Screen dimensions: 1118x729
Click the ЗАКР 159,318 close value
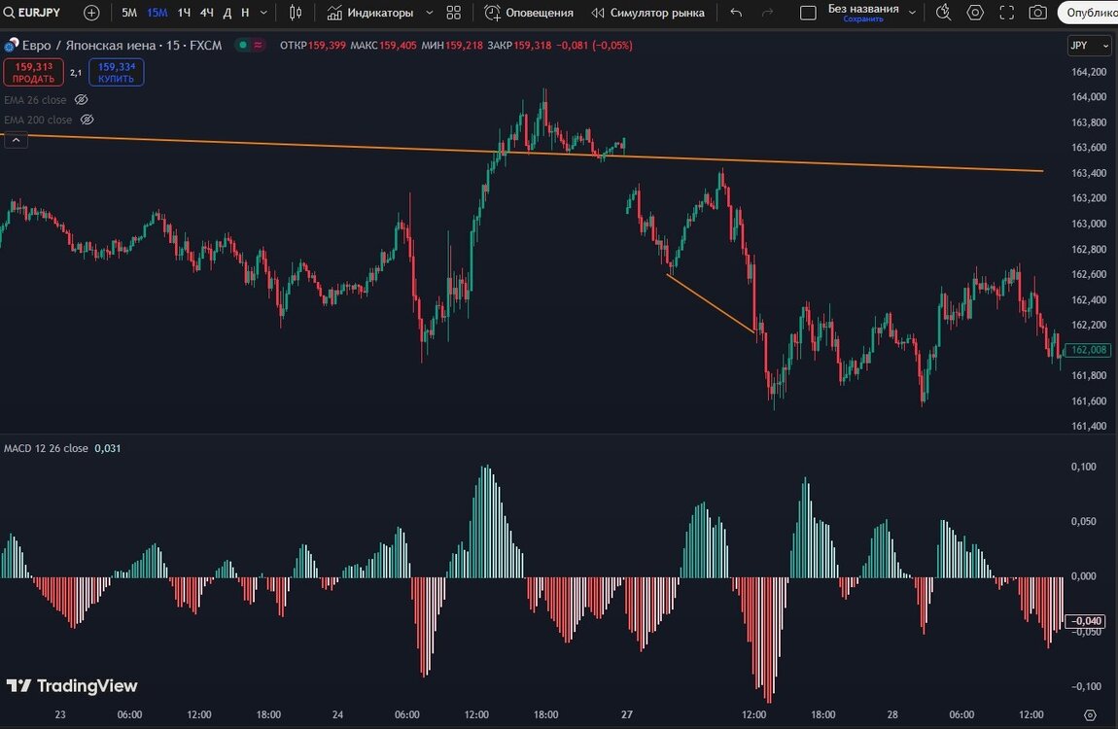pos(519,45)
